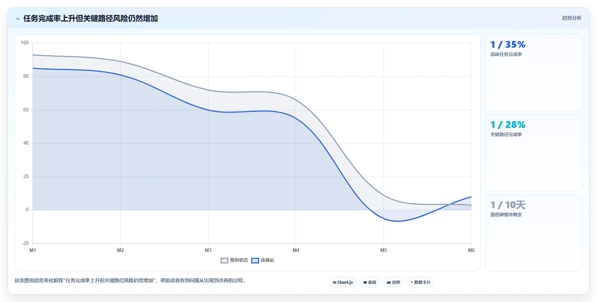Click the 60 y-axis tick label

tap(26, 110)
